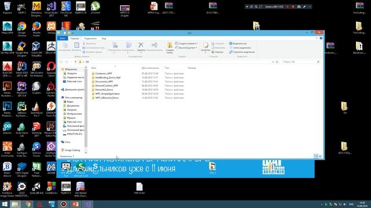
Task: Click the Explorer help question-mark icon
Action: 321,38
